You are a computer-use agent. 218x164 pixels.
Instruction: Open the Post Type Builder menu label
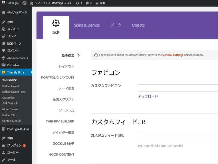[18, 129]
